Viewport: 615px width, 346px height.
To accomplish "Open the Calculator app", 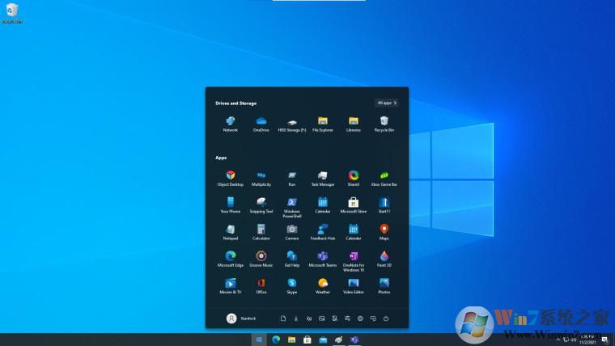I will tap(261, 230).
